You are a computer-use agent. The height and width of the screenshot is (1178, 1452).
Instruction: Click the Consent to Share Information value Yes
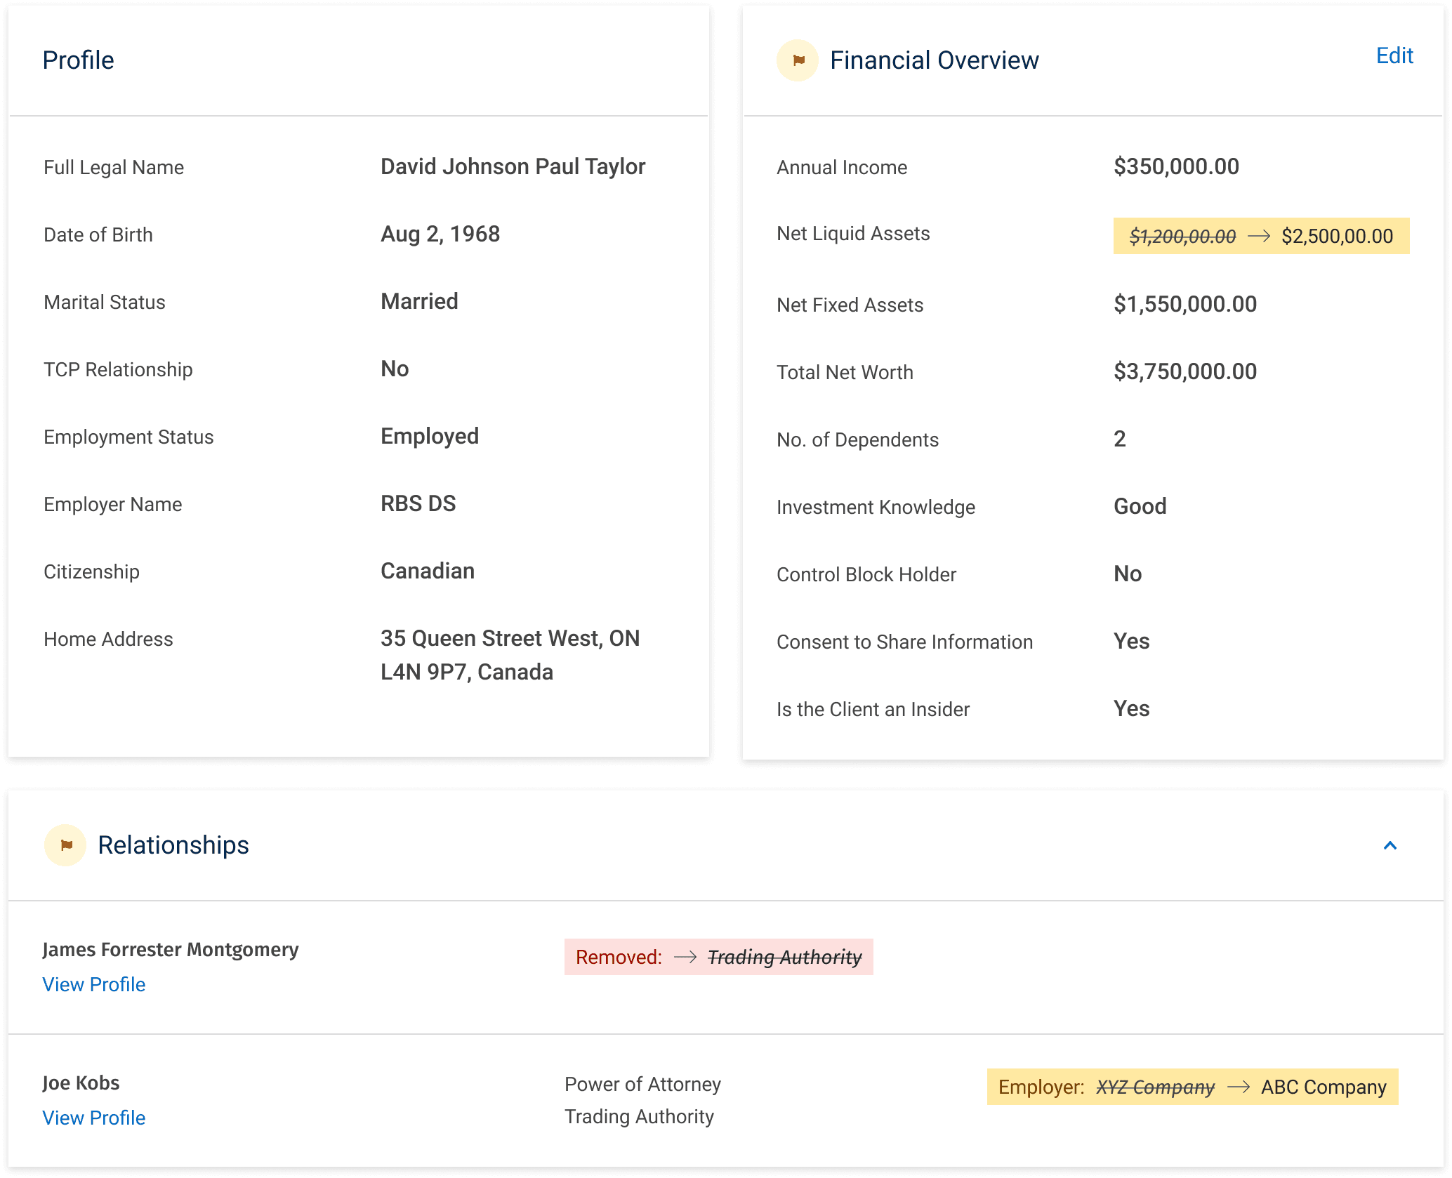1131,641
